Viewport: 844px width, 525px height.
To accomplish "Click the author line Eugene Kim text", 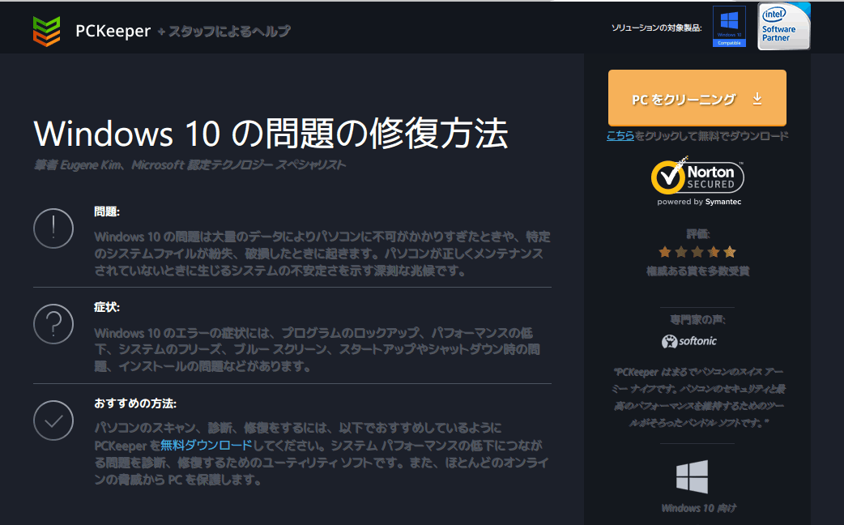I will tap(190, 164).
